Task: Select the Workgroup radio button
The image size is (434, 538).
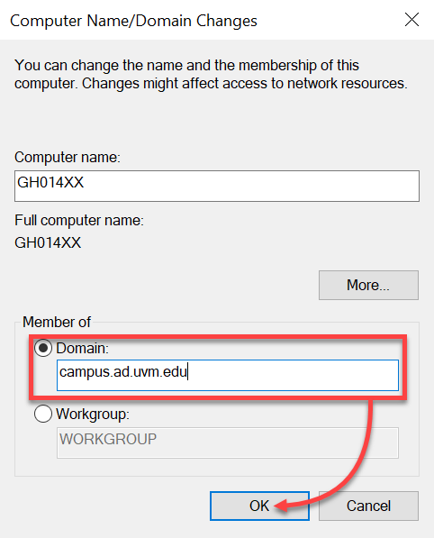Action: click(43, 414)
